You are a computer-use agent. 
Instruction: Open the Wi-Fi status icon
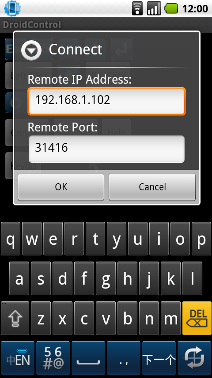(x=137, y=8)
